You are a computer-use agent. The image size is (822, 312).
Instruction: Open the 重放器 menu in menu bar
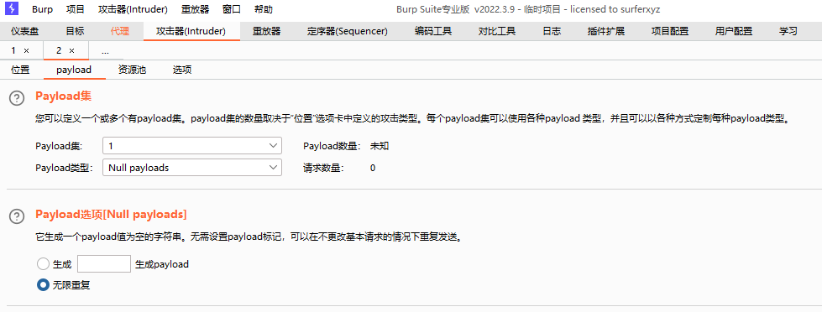pyautogui.click(x=195, y=9)
